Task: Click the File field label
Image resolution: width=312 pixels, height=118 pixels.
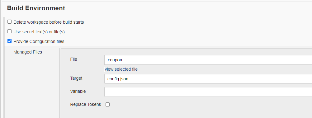Action: point(73,59)
